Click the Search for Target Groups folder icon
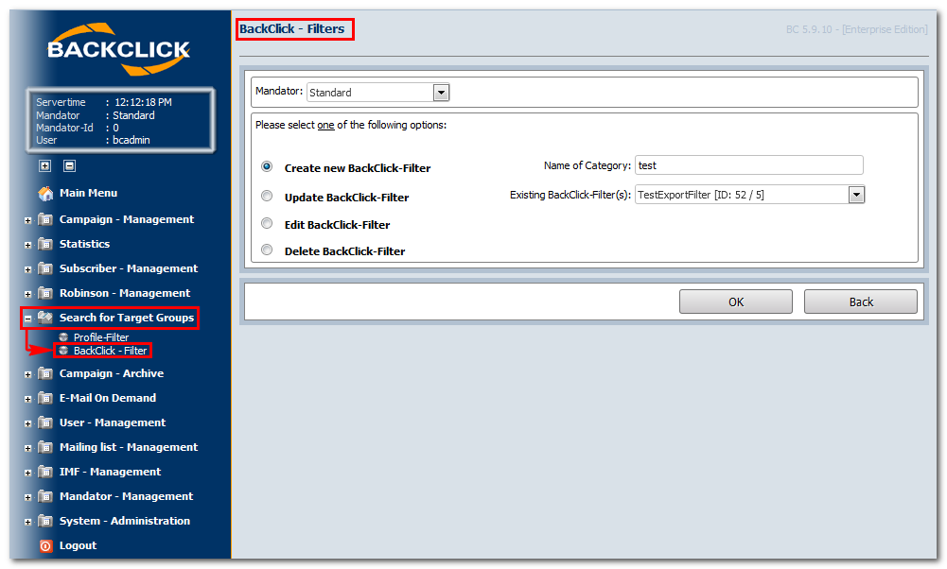This screenshot has width=947, height=569. pos(45,318)
